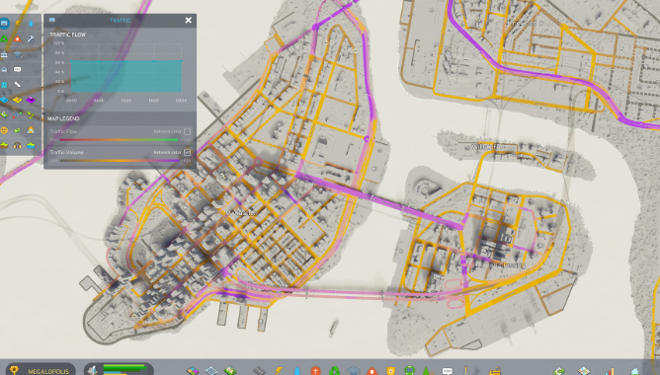Image resolution: width=660 pixels, height=375 pixels.
Task: Open the Education graduation cap info view
Action: point(17,54)
